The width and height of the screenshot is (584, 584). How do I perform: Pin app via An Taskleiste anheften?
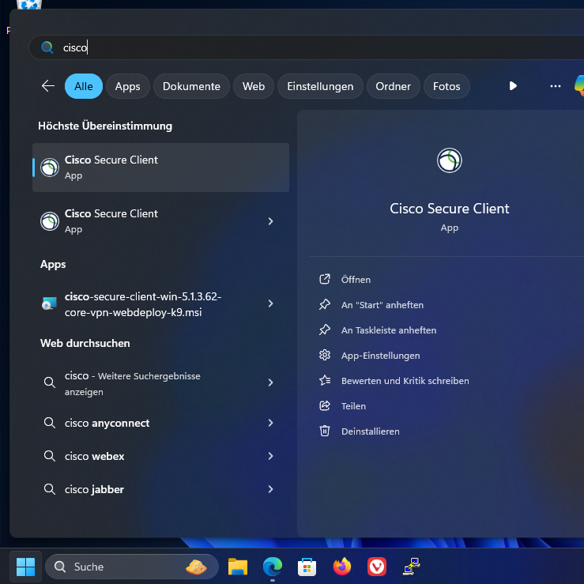click(388, 330)
